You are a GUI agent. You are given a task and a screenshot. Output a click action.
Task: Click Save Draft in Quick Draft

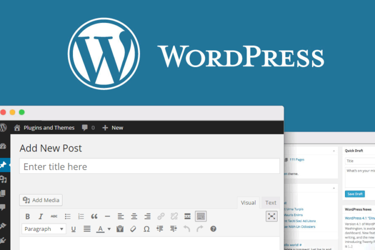[x=355, y=194]
